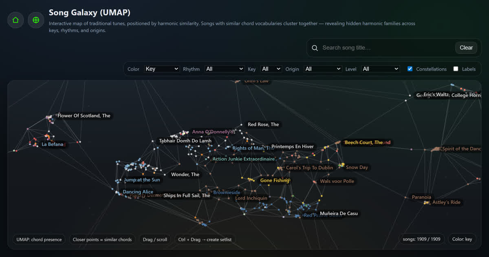This screenshot has width=489, height=257.
Task: Open the Origin filter dropdown
Action: 323,69
